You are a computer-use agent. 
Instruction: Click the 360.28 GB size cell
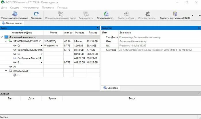[92, 54]
